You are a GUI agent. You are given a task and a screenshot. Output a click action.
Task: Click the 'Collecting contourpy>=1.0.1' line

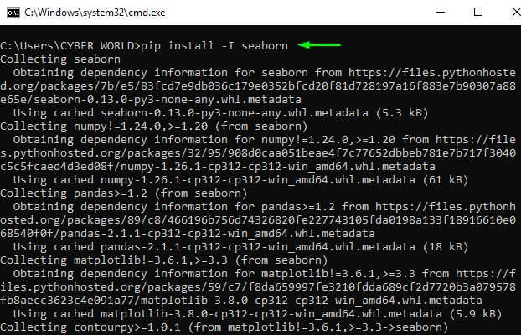[224, 327]
